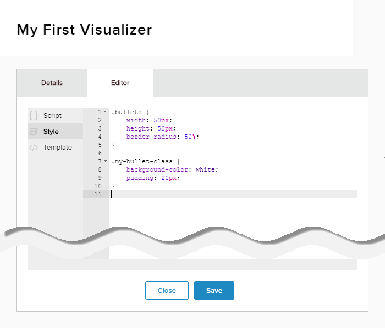This screenshot has height=328, width=385.
Task: Click the My First Visualizer title
Action: click(x=84, y=30)
